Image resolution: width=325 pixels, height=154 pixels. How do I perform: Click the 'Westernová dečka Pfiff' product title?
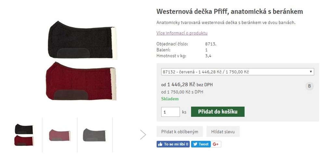pyautogui.click(x=229, y=12)
